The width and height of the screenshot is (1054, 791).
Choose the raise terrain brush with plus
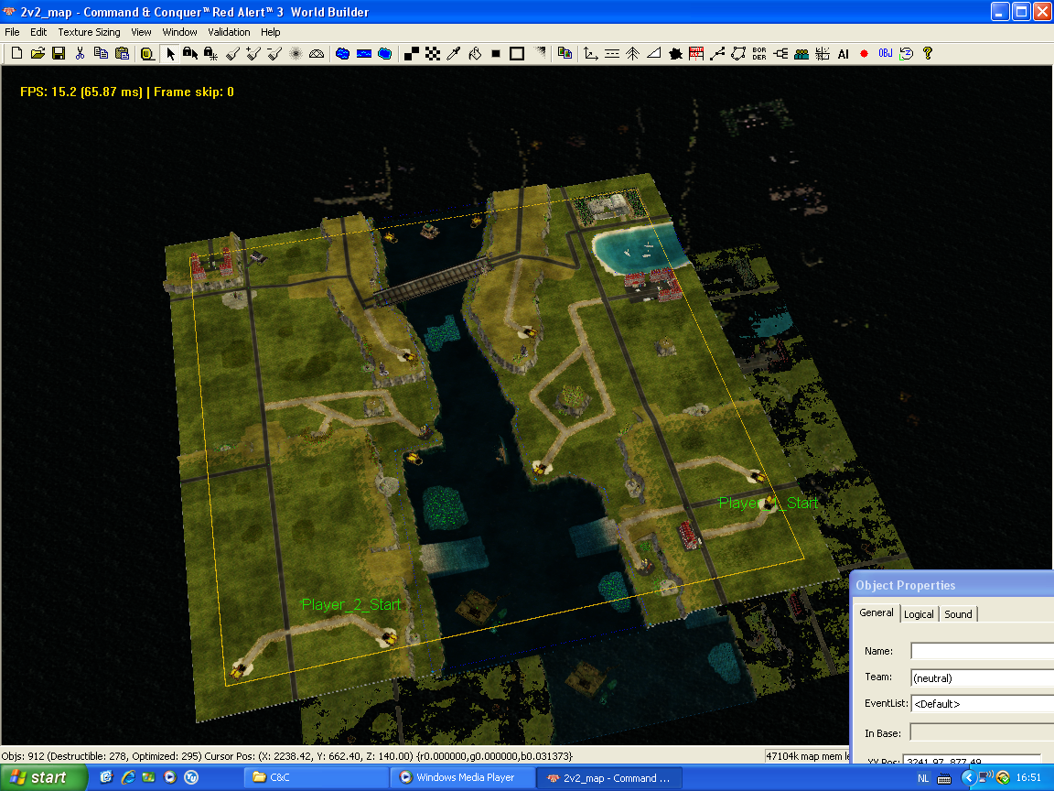(253, 53)
